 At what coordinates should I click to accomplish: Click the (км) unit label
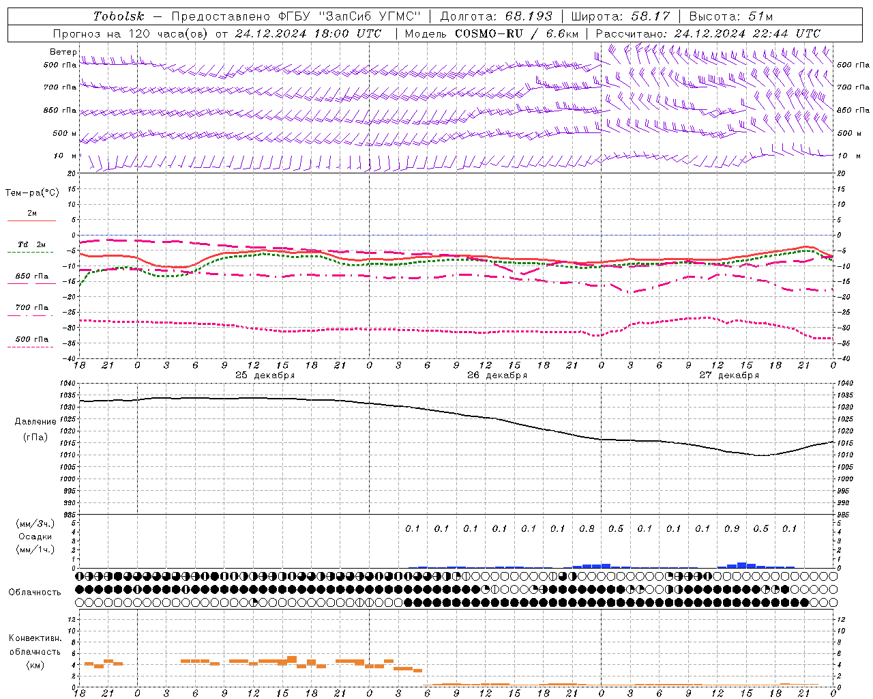click(x=35, y=665)
